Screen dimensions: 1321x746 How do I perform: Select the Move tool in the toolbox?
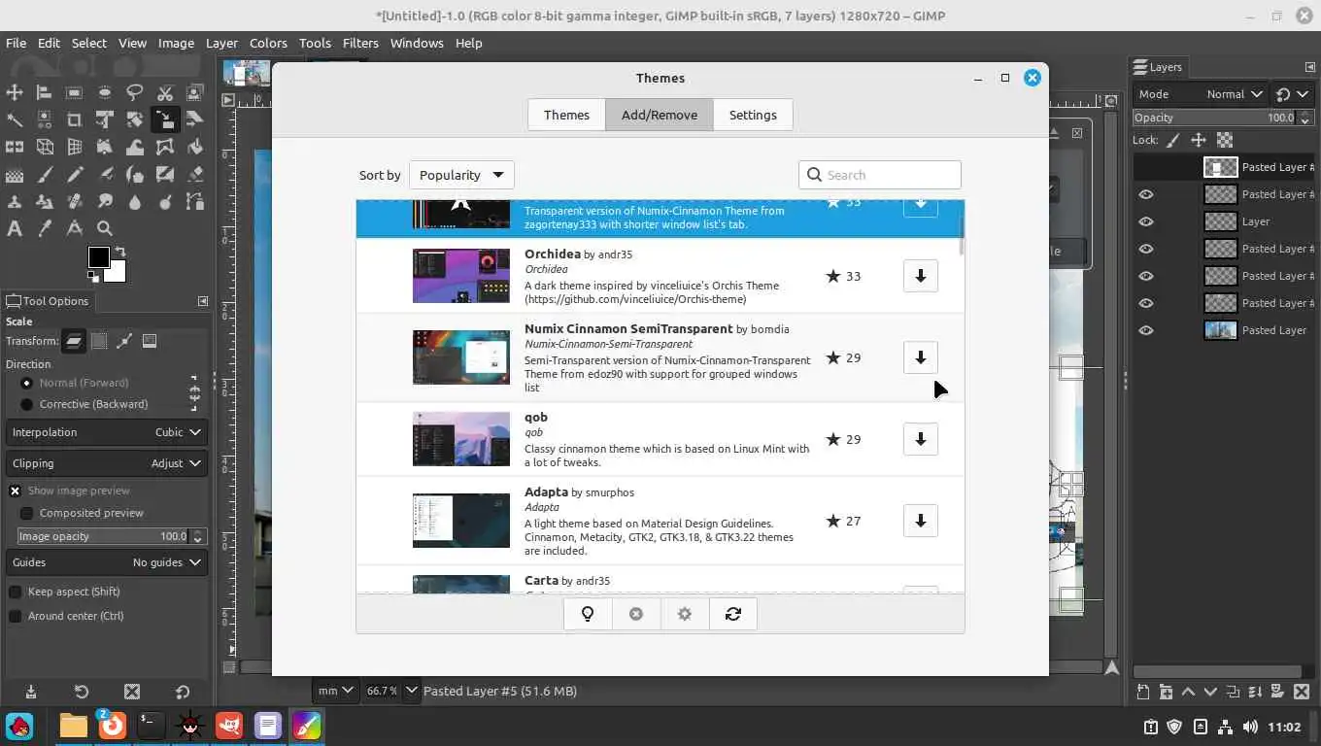click(15, 92)
